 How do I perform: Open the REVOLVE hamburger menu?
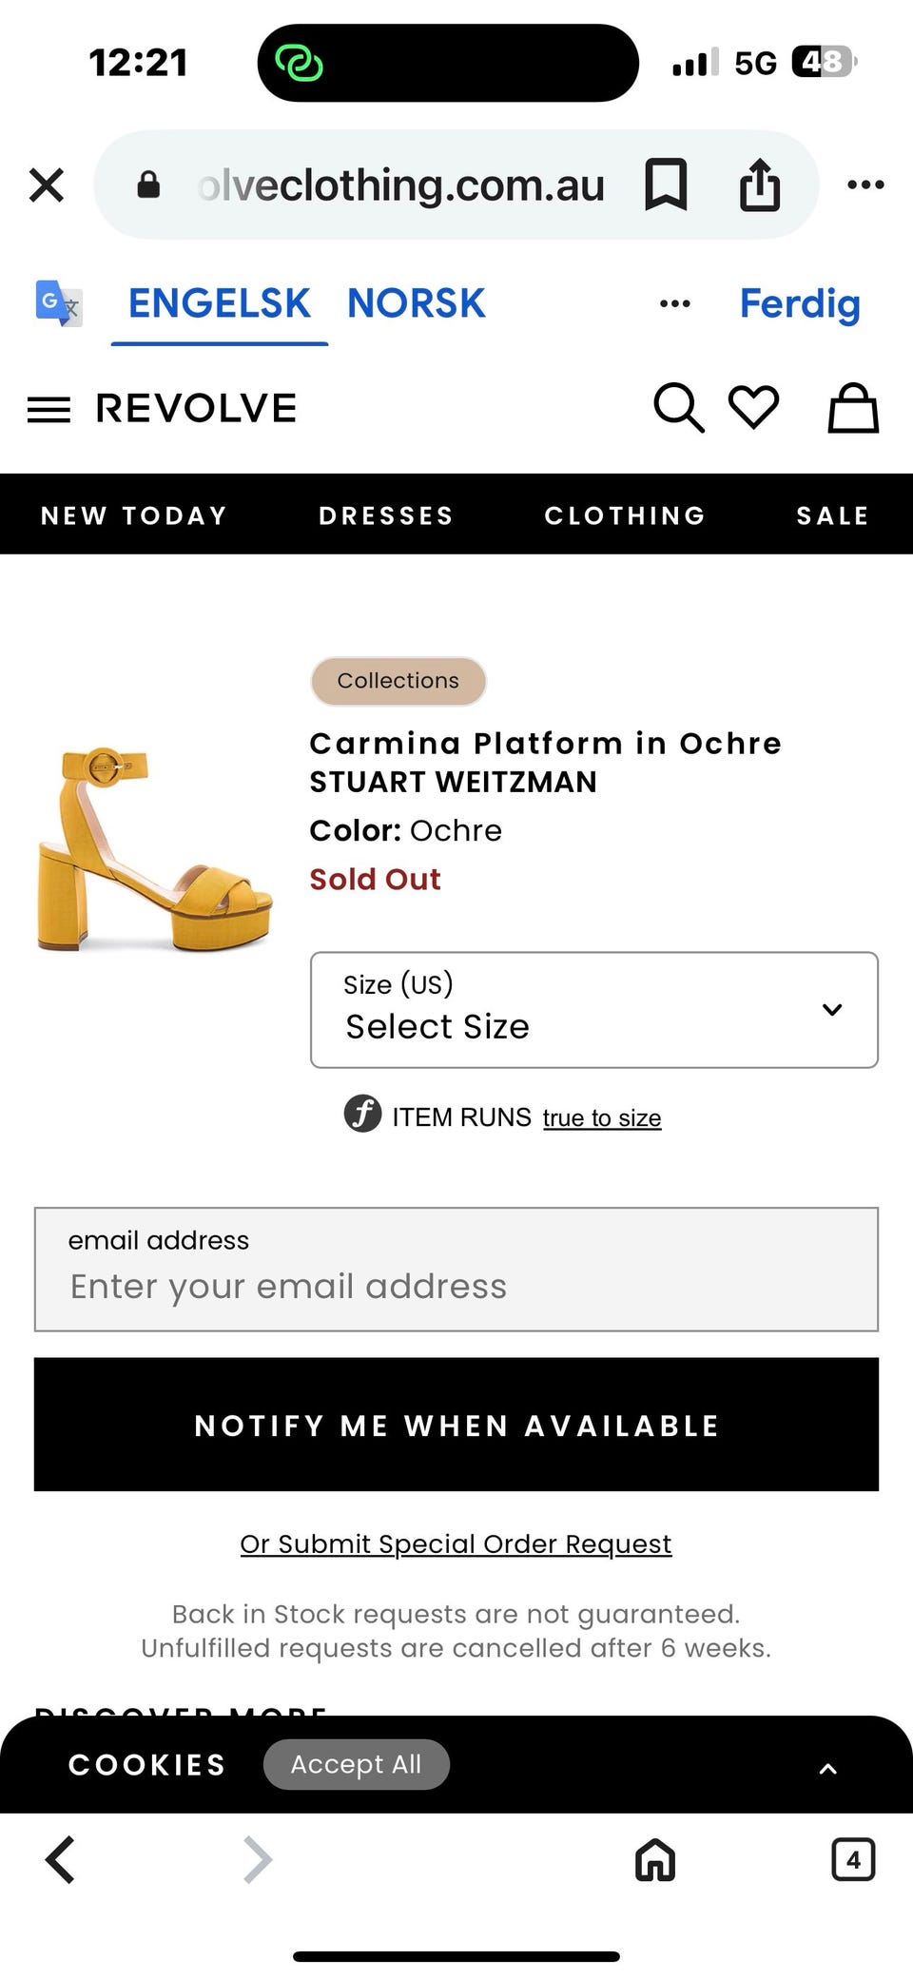tap(49, 410)
